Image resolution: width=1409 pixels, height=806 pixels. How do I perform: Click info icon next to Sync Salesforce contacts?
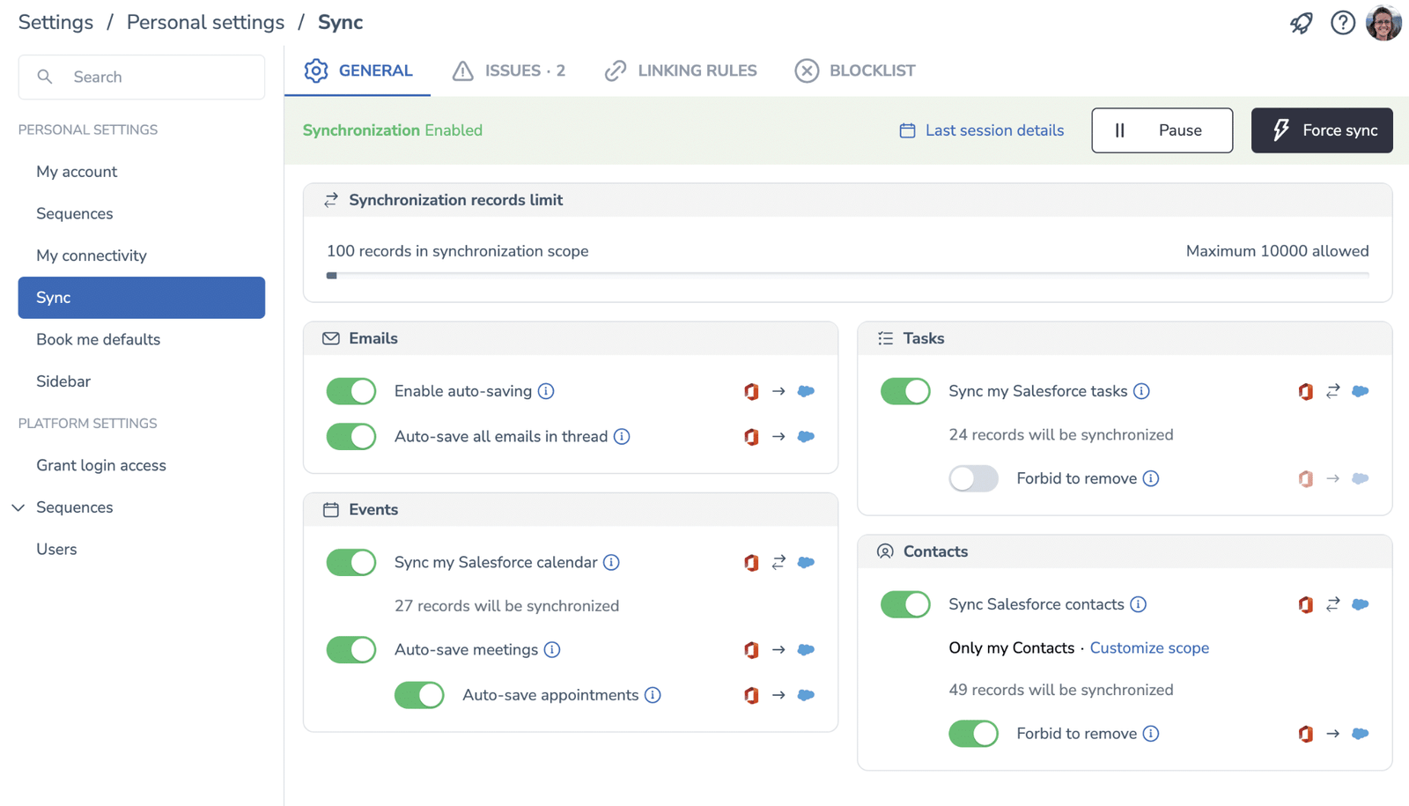(x=1138, y=604)
